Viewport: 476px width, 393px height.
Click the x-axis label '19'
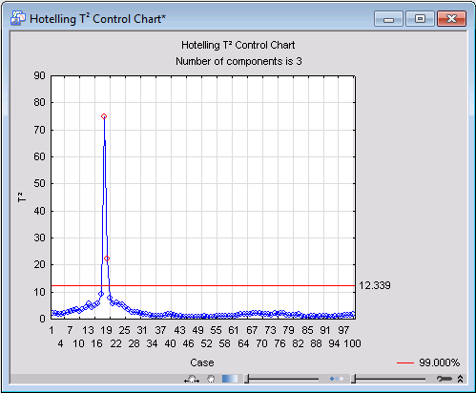(106, 330)
